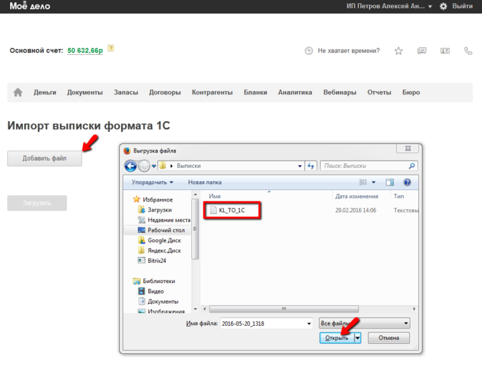Screen dimensions: 482x366
Task: Open the business card icon
Action: (x=445, y=51)
